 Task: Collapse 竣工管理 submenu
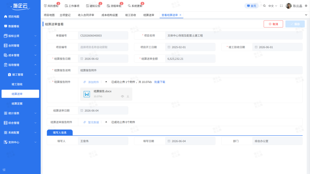[20, 74]
